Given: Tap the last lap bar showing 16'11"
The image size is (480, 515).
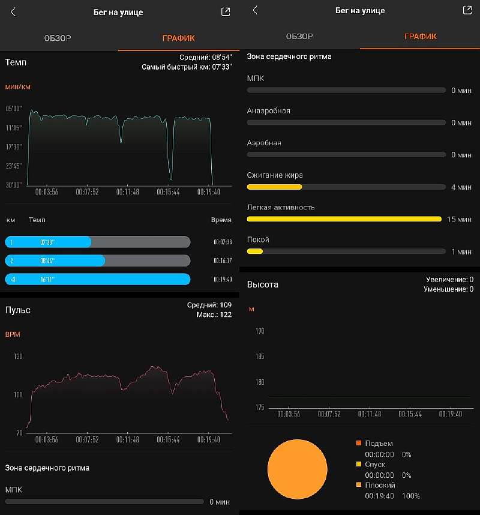Looking at the screenshot, I should click(x=97, y=279).
